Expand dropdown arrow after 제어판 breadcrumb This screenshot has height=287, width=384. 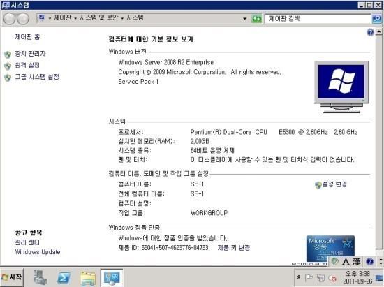[75, 18]
